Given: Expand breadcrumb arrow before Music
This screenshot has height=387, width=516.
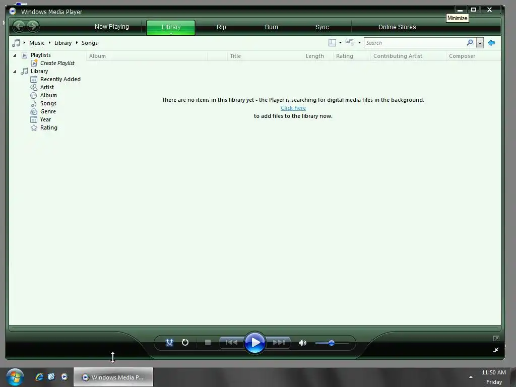Looking at the screenshot, I should click(x=24, y=43).
